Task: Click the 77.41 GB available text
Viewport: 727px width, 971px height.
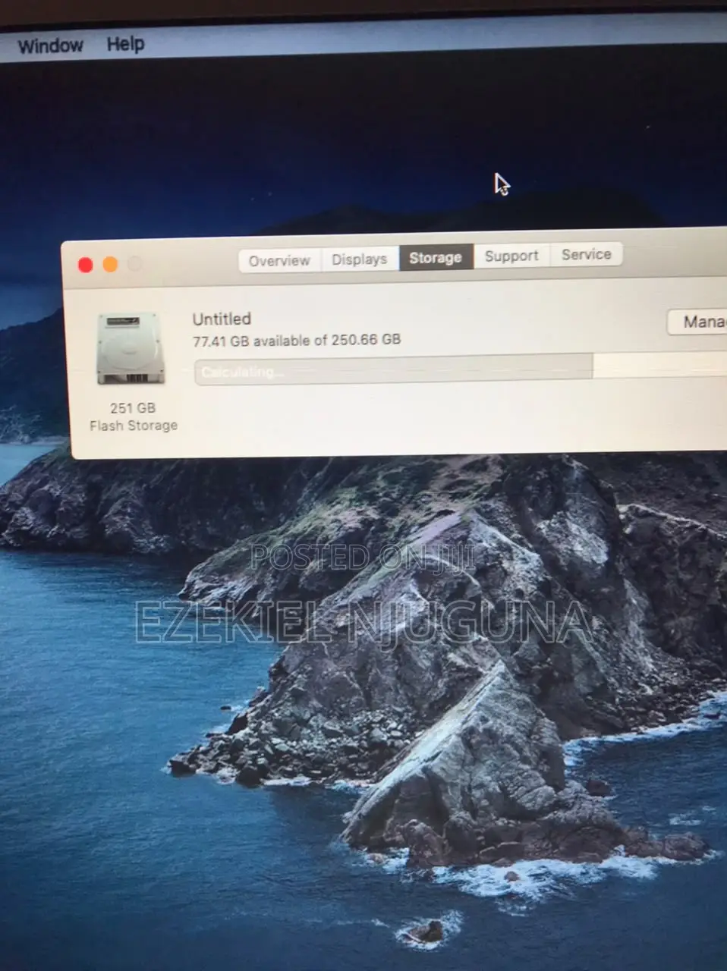Action: pos(297,340)
